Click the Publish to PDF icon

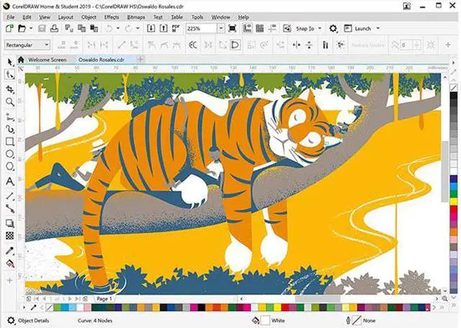click(x=176, y=29)
